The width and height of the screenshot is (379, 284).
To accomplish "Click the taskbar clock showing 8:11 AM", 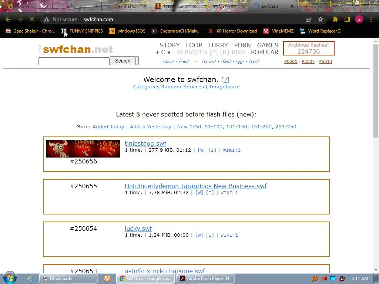I will (x=360, y=279).
